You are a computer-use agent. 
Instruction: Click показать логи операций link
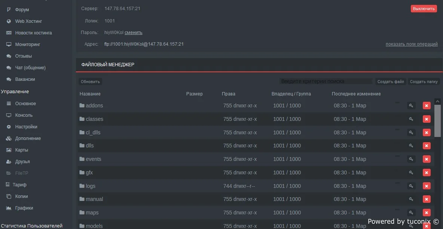pyautogui.click(x=412, y=44)
